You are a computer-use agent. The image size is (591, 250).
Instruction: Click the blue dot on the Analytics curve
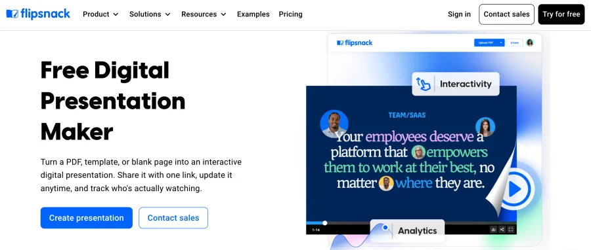(385, 228)
